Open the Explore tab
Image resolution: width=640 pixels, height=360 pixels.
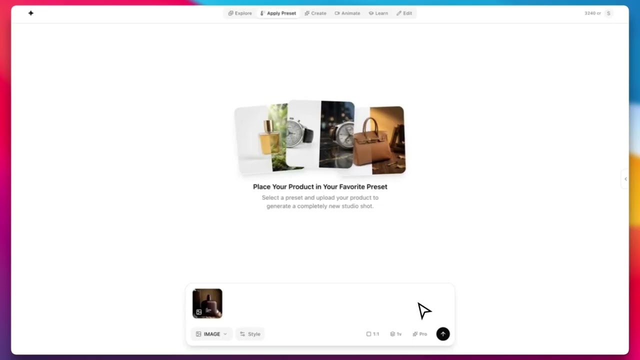[240, 13]
